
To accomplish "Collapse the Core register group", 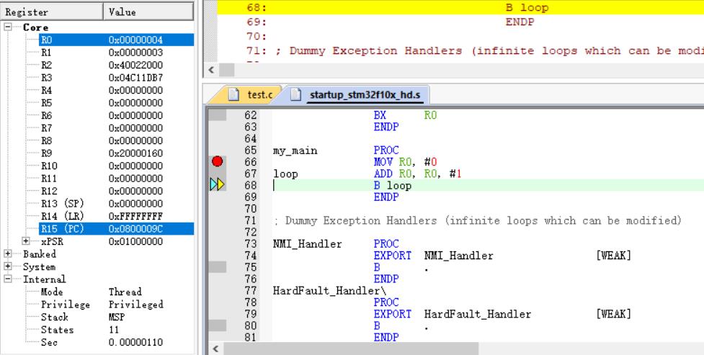I will (8, 27).
